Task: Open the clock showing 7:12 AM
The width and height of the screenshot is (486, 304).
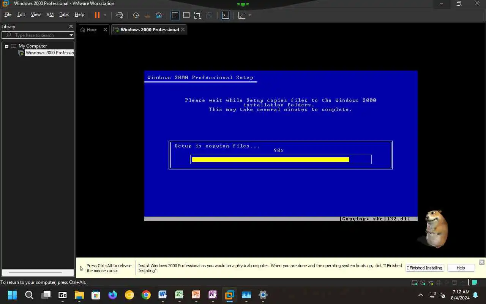Action: coord(461,295)
